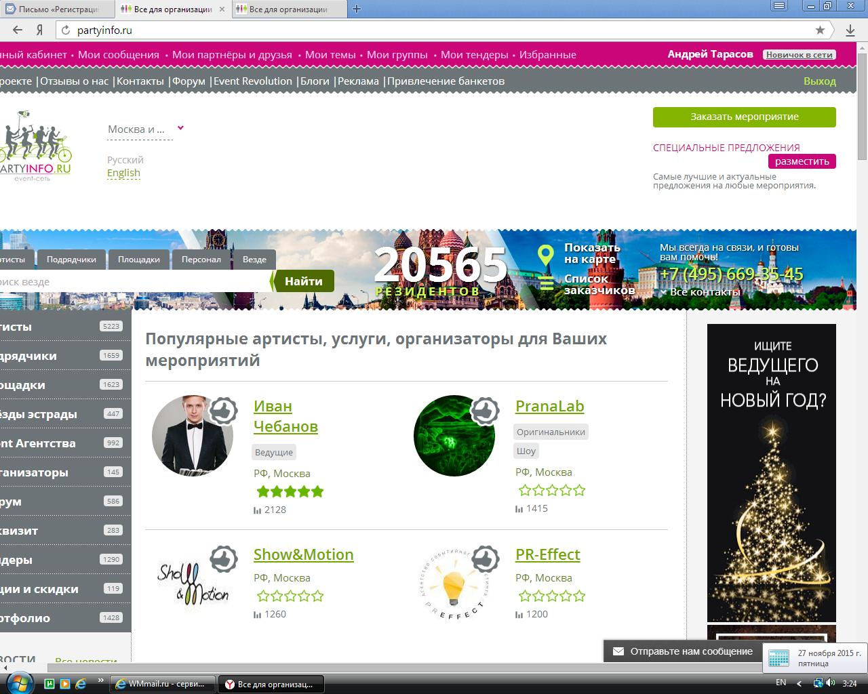Image resolution: width=868 pixels, height=694 pixels.
Task: Close the active "Все для организации" tab
Action: [x=222, y=9]
